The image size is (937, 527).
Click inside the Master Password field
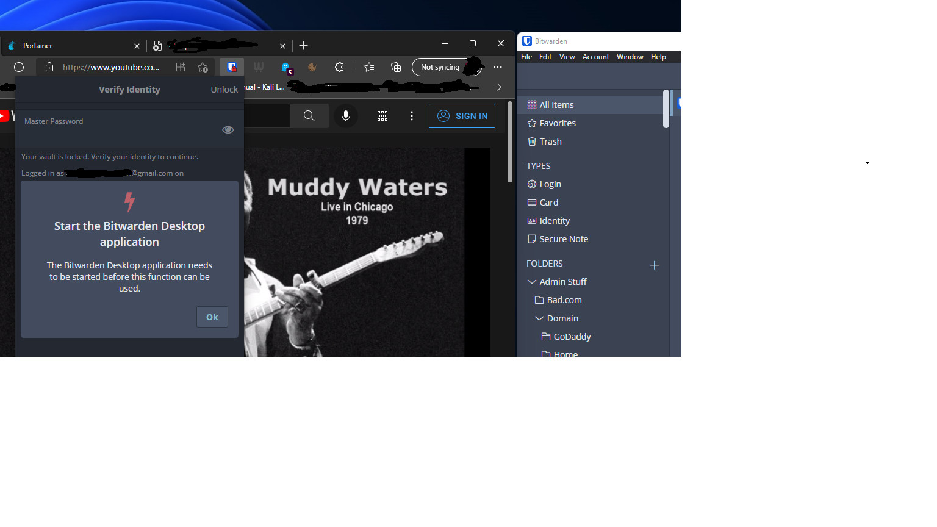(110, 128)
